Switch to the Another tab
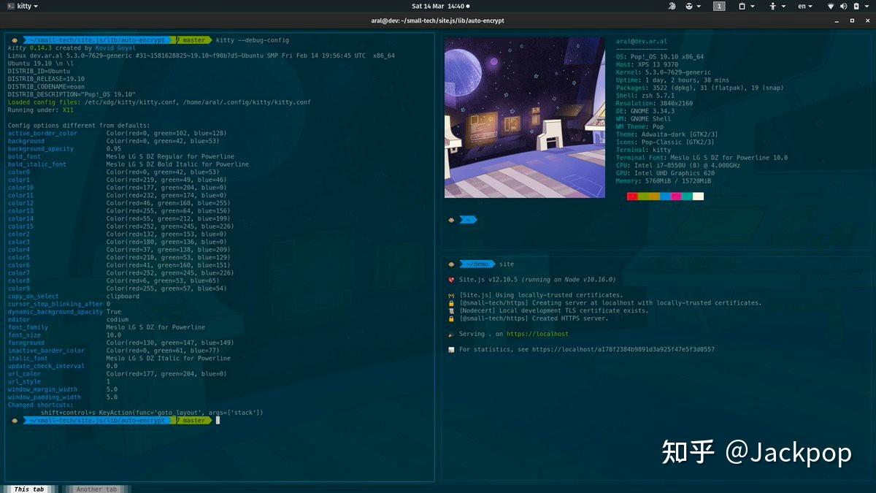Image resolution: width=876 pixels, height=493 pixels. pyautogui.click(x=96, y=489)
